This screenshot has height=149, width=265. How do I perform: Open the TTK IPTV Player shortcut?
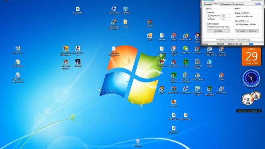coord(173,51)
